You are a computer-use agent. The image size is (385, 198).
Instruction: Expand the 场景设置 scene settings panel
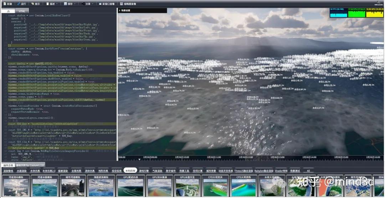pyautogui.click(x=125, y=10)
